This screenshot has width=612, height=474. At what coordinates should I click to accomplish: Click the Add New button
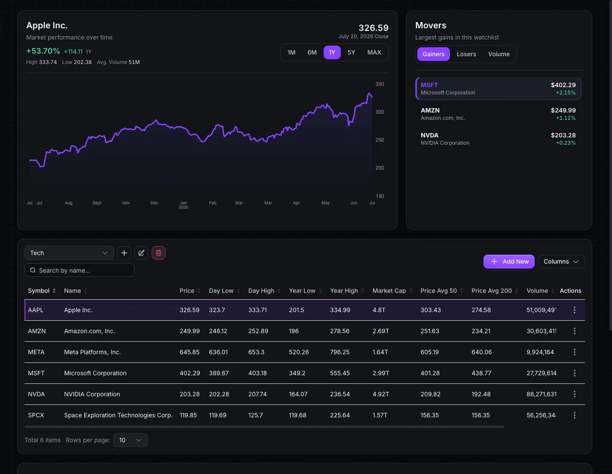point(509,261)
